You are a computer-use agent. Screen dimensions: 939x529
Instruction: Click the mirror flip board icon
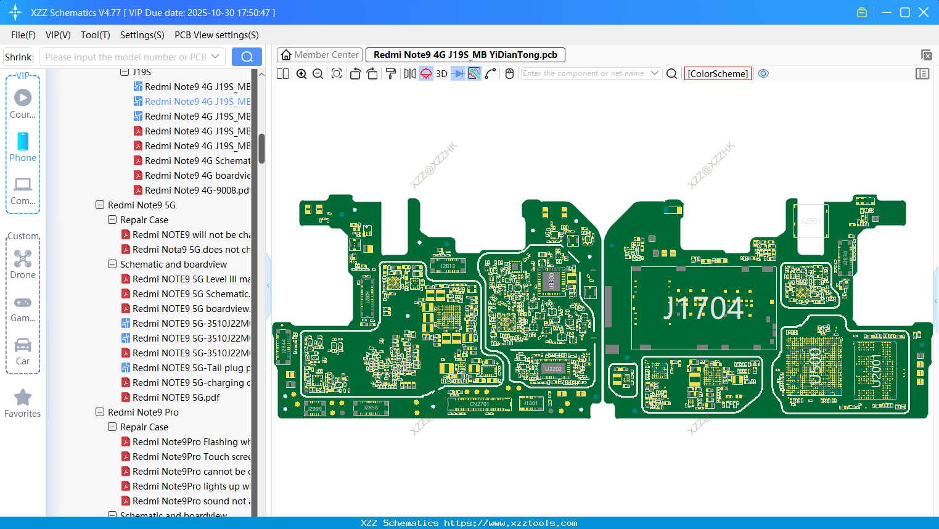[409, 74]
